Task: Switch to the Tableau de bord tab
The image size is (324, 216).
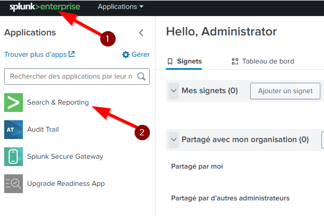Action: coord(263,61)
